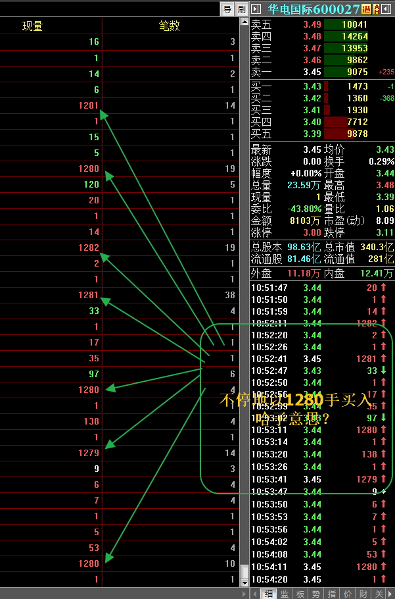This screenshot has height=599, width=395.
Task: Click the 总市值 value 340.3亿
Action: (x=377, y=247)
